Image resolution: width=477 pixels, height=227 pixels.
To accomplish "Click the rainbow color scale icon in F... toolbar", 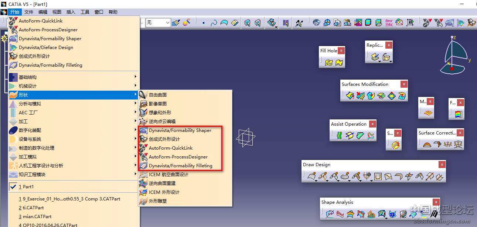I will click(x=459, y=114).
